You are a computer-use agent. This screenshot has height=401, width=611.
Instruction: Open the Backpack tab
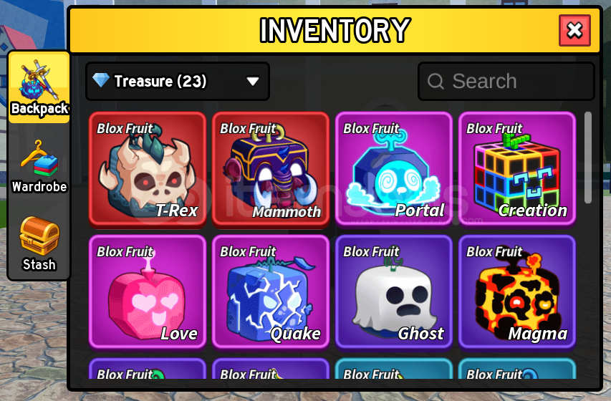pyautogui.click(x=39, y=87)
